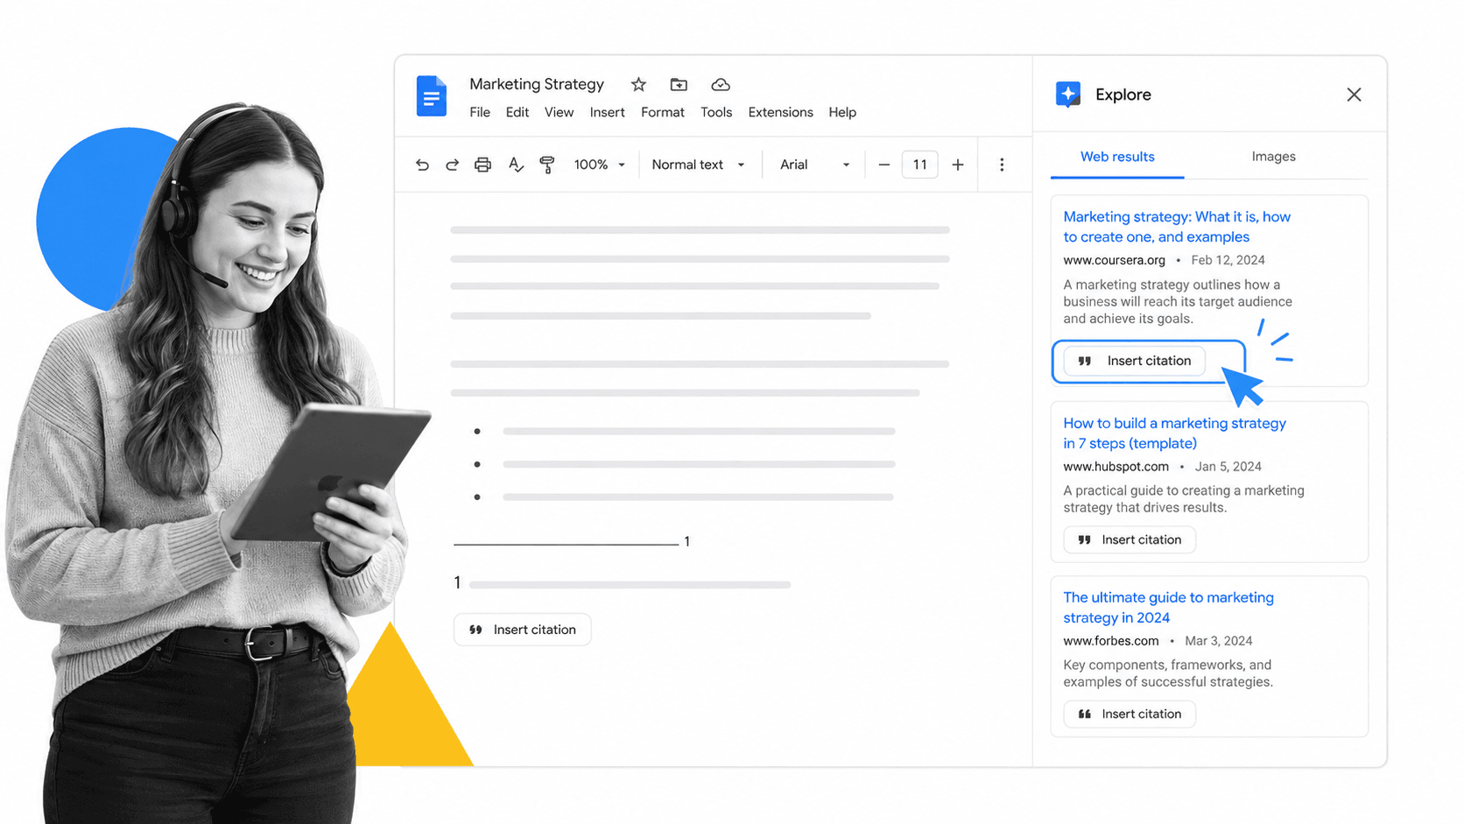Activate the paint format tool
This screenshot has height=824, width=1464.
pyautogui.click(x=547, y=165)
